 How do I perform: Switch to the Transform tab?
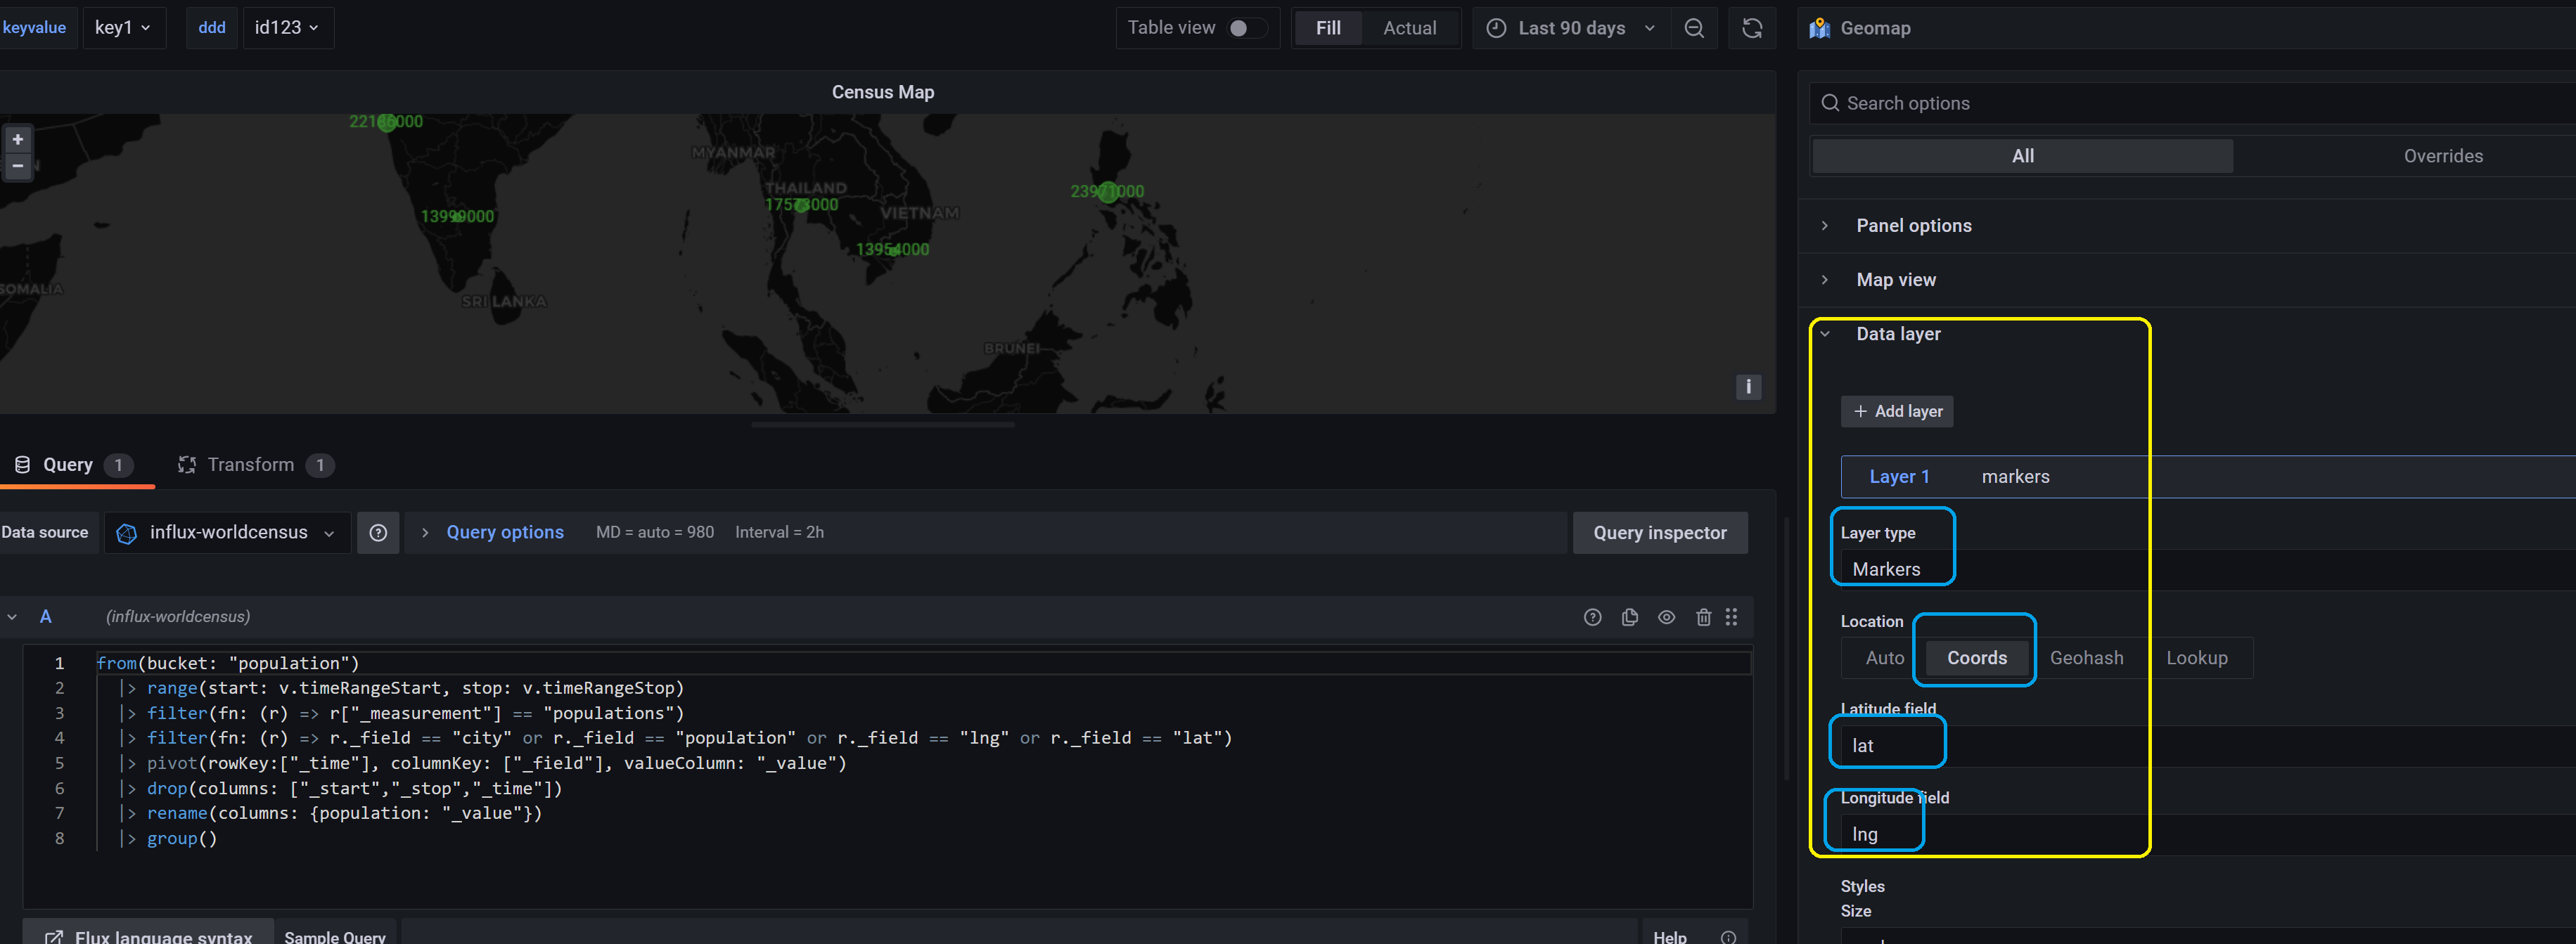point(250,464)
